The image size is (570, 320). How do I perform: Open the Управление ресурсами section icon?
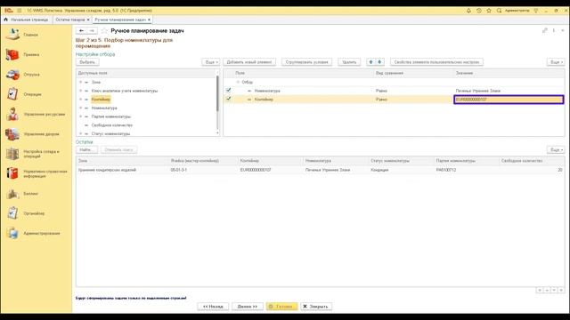pyautogui.click(x=12, y=114)
